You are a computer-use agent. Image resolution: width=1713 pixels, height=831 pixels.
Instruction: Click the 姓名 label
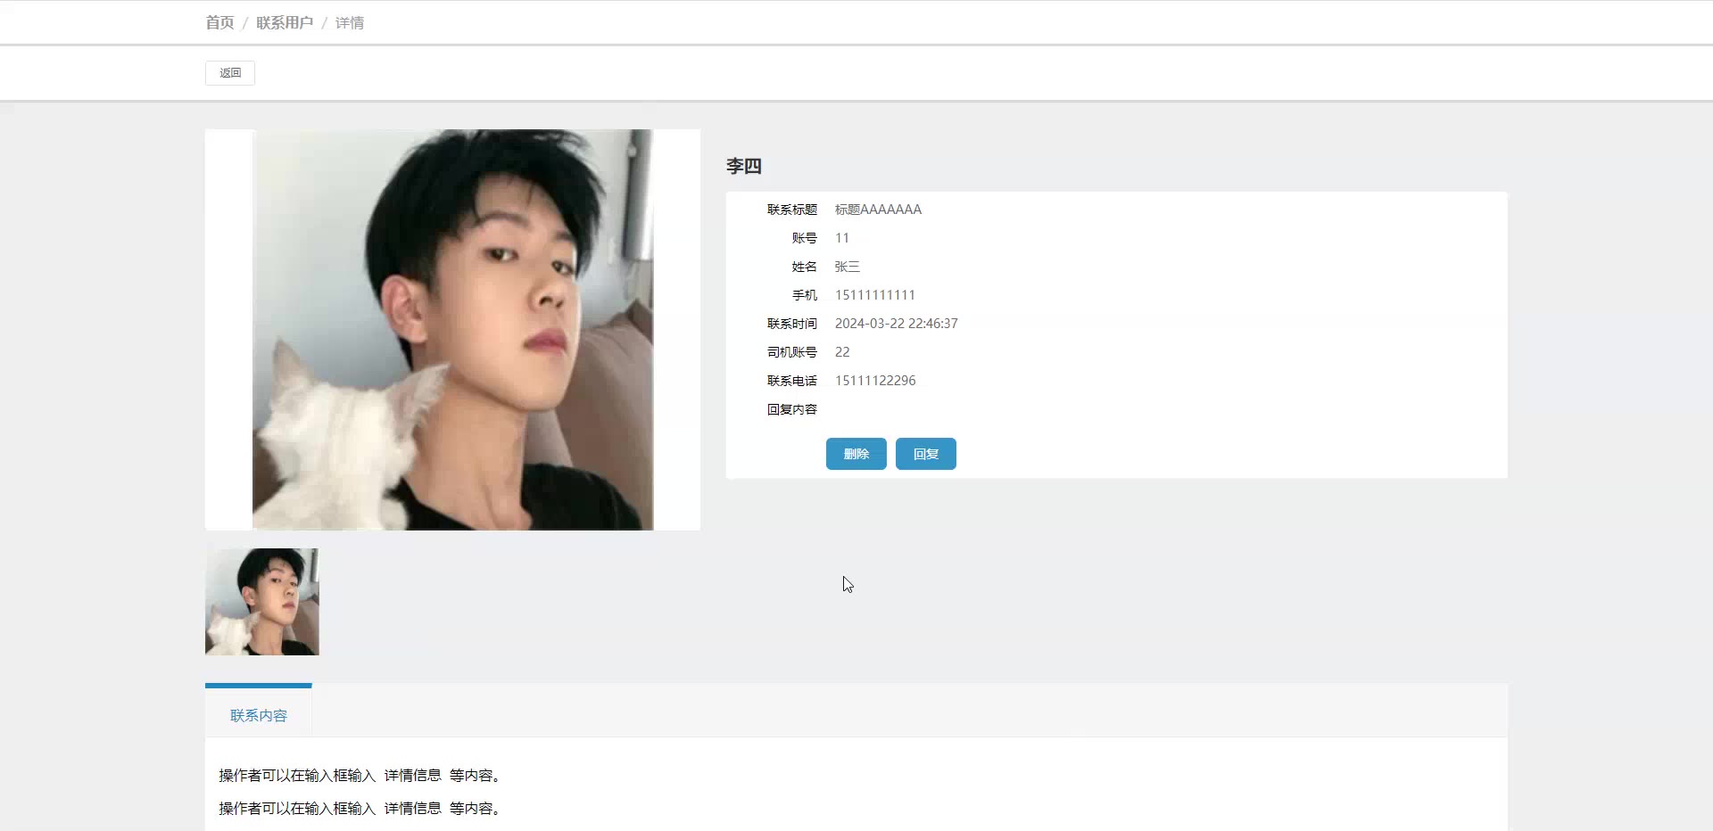[805, 267]
